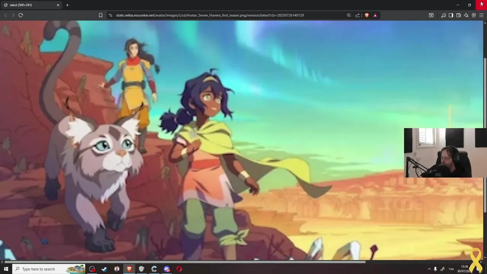Click the horizontal scrollbar at page bottom

coord(185,262)
